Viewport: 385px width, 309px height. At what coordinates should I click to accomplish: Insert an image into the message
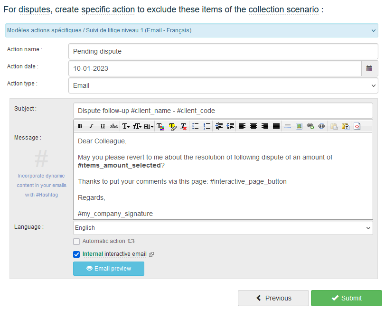click(299, 126)
